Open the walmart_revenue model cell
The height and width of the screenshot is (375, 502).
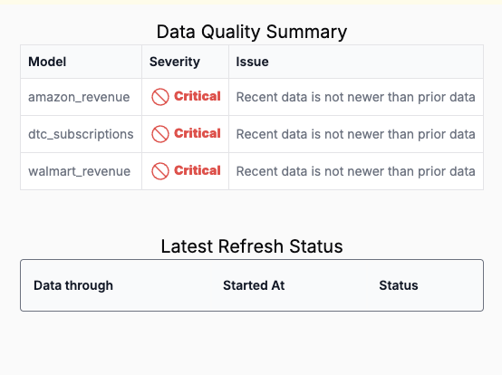tap(79, 171)
